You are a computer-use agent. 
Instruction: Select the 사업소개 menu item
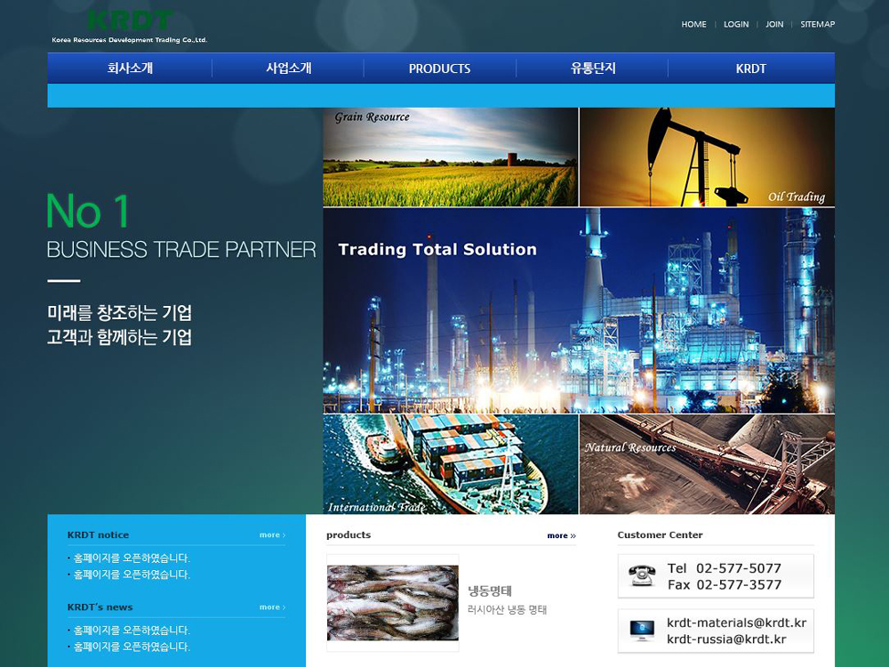tap(288, 68)
